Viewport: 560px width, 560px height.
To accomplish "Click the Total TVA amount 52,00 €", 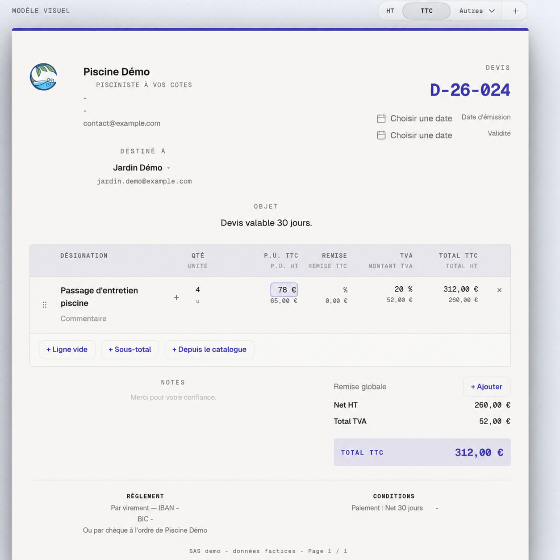I will coord(495,421).
